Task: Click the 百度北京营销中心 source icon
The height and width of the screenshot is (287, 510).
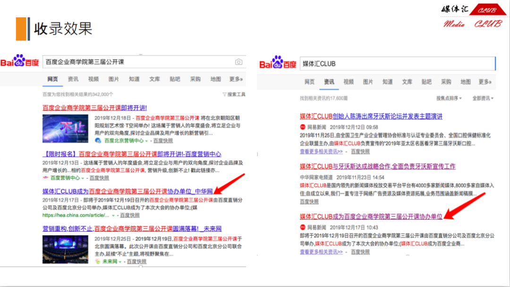Action: coord(98,140)
